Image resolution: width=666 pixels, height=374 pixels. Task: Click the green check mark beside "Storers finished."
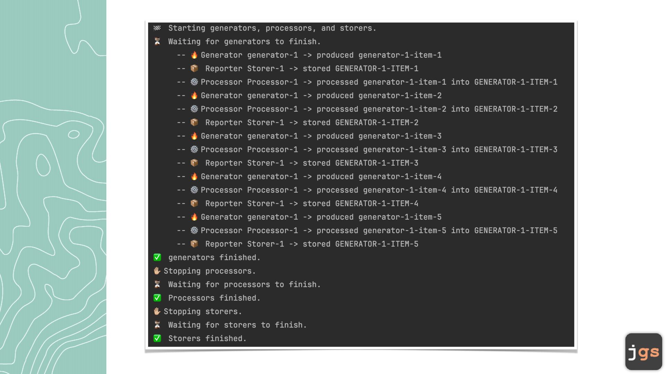pyautogui.click(x=157, y=338)
